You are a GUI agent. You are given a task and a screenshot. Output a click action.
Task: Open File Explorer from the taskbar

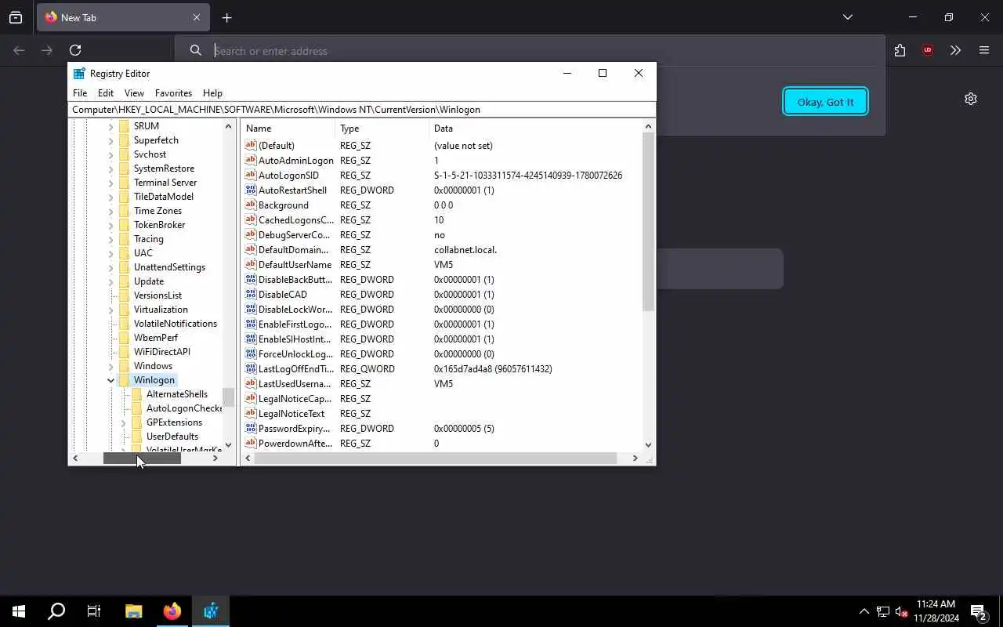[x=133, y=611]
